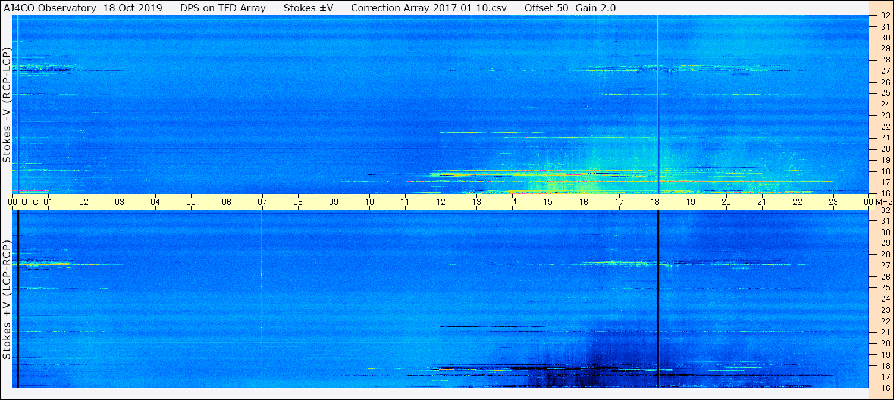Image resolution: width=894 pixels, height=400 pixels.
Task: Click the 27 MHz label of Stokes +V panel
Action: point(884,265)
